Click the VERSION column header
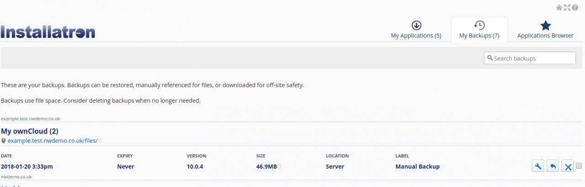585x187 pixels. pyautogui.click(x=196, y=156)
